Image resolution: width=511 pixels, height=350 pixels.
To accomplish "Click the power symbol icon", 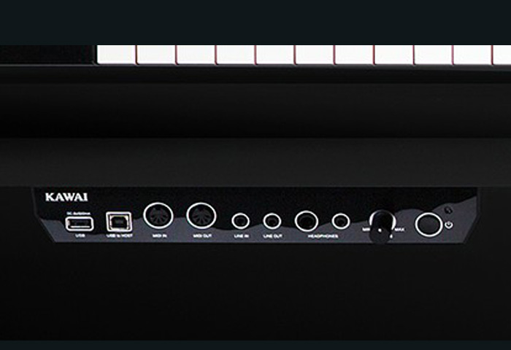I will [x=449, y=225].
